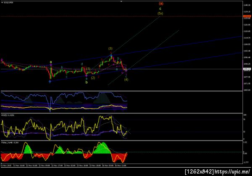This screenshot has height=176, width=252.
Task: Select the green c label above (5x)
Action: (x=160, y=9)
